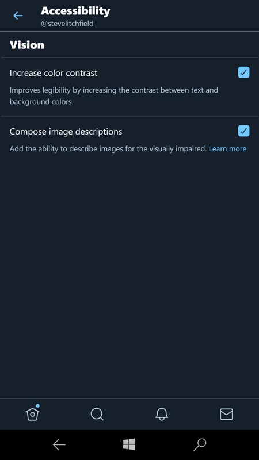Click the Improves legibility description text
The height and width of the screenshot is (460, 259).
point(114,95)
